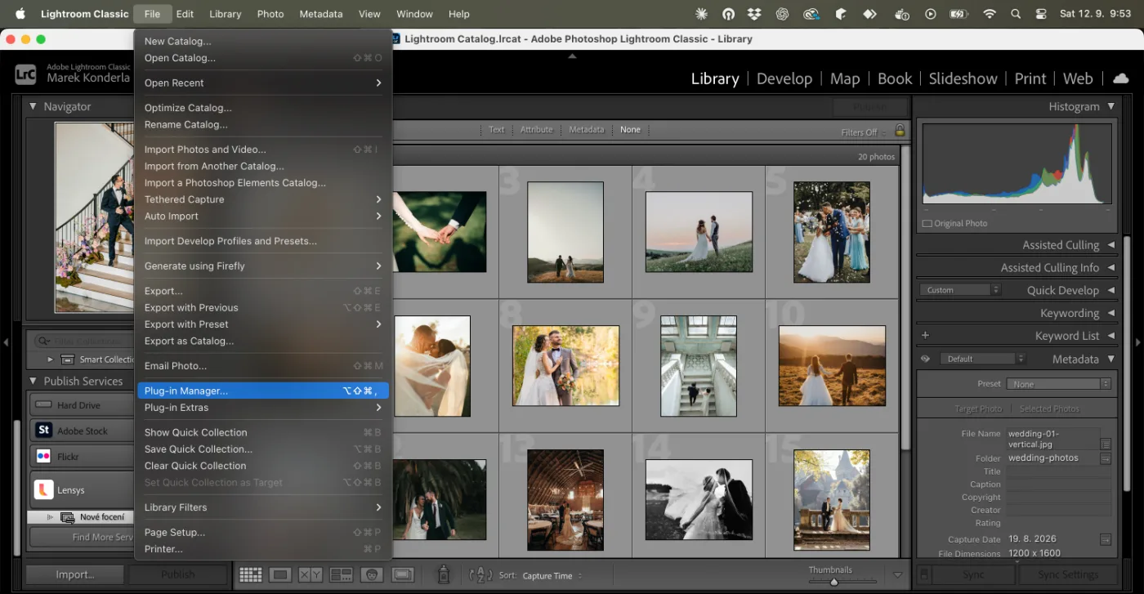
Task: Select the golden sunset field photo thumbnail
Action: (x=832, y=365)
